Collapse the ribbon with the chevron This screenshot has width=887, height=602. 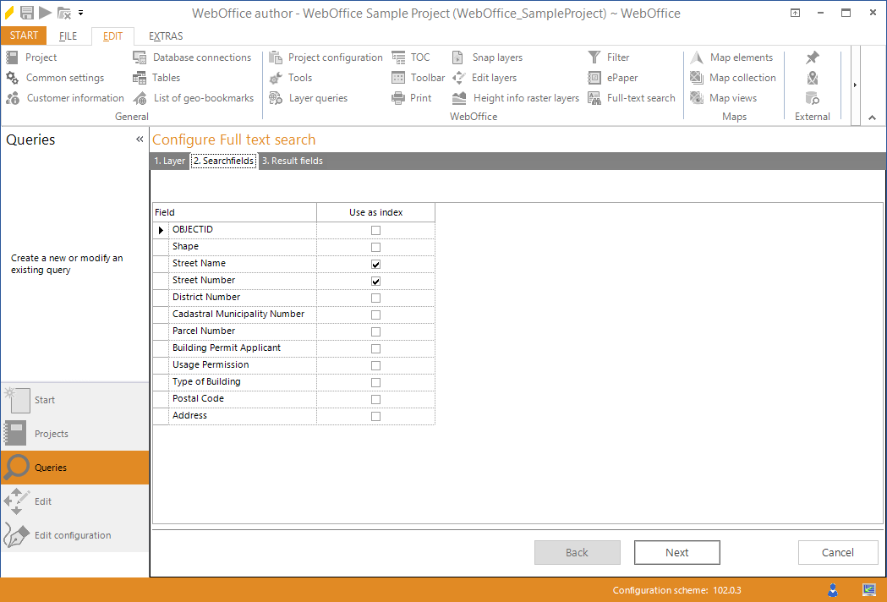pyautogui.click(x=872, y=118)
